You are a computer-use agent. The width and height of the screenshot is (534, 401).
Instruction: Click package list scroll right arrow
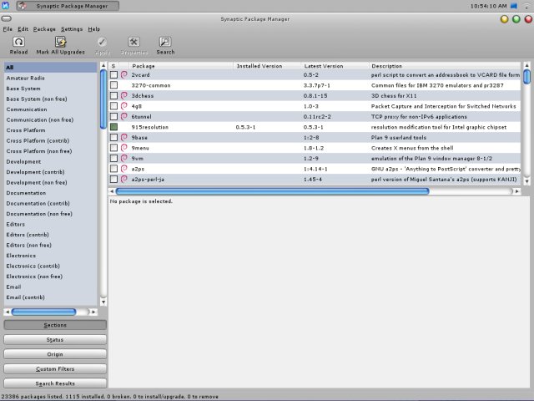(517, 191)
